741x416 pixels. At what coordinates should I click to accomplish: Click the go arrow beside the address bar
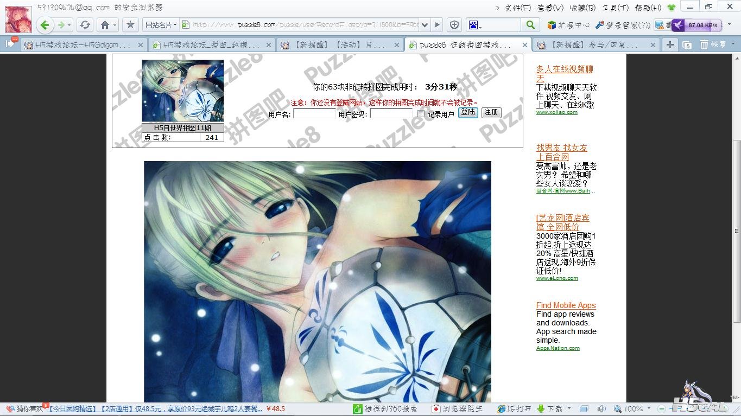[438, 25]
